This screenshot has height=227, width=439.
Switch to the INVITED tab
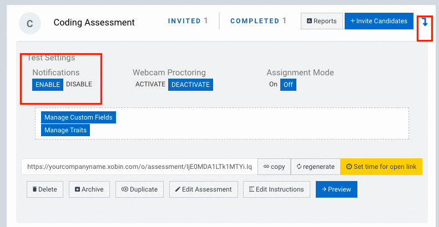[188, 21]
